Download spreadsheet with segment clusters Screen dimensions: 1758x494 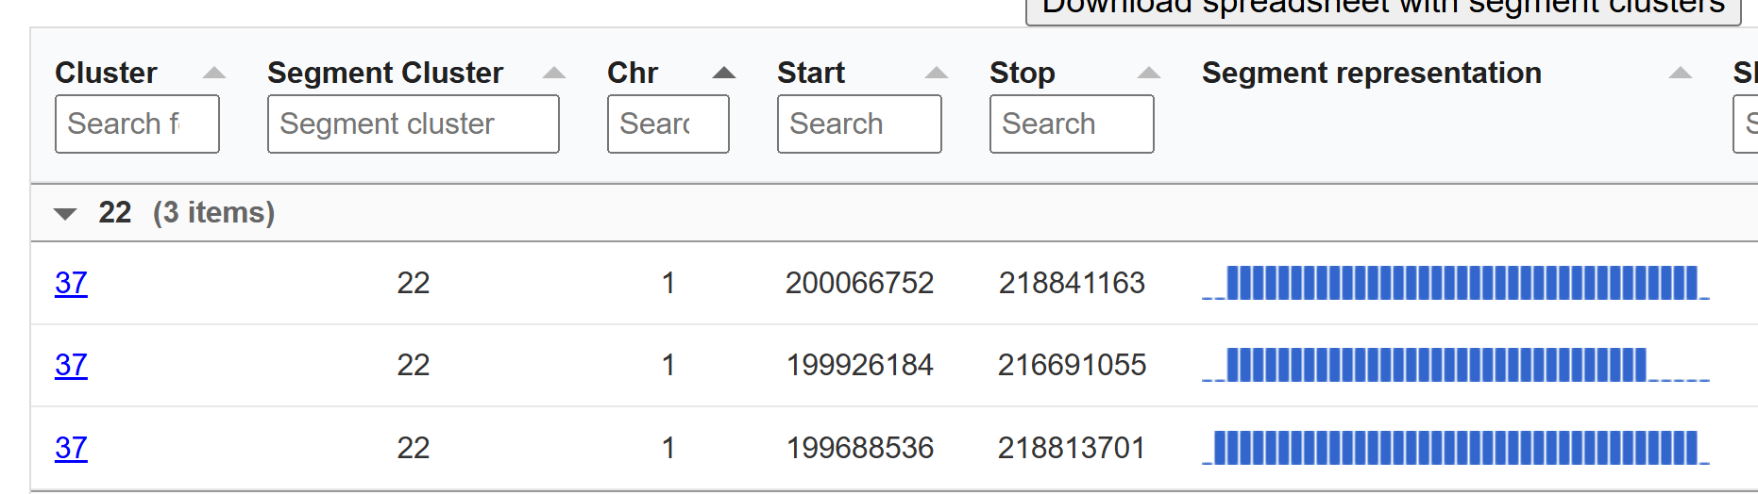click(1382, 9)
